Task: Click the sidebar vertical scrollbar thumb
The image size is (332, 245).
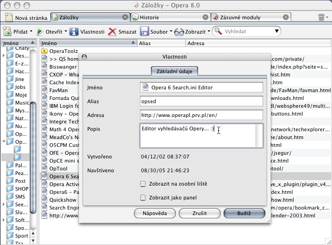Action: point(33,158)
